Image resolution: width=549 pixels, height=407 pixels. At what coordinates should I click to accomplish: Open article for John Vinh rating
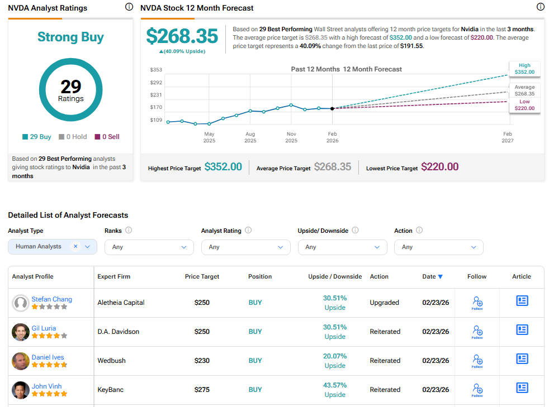[x=522, y=388]
